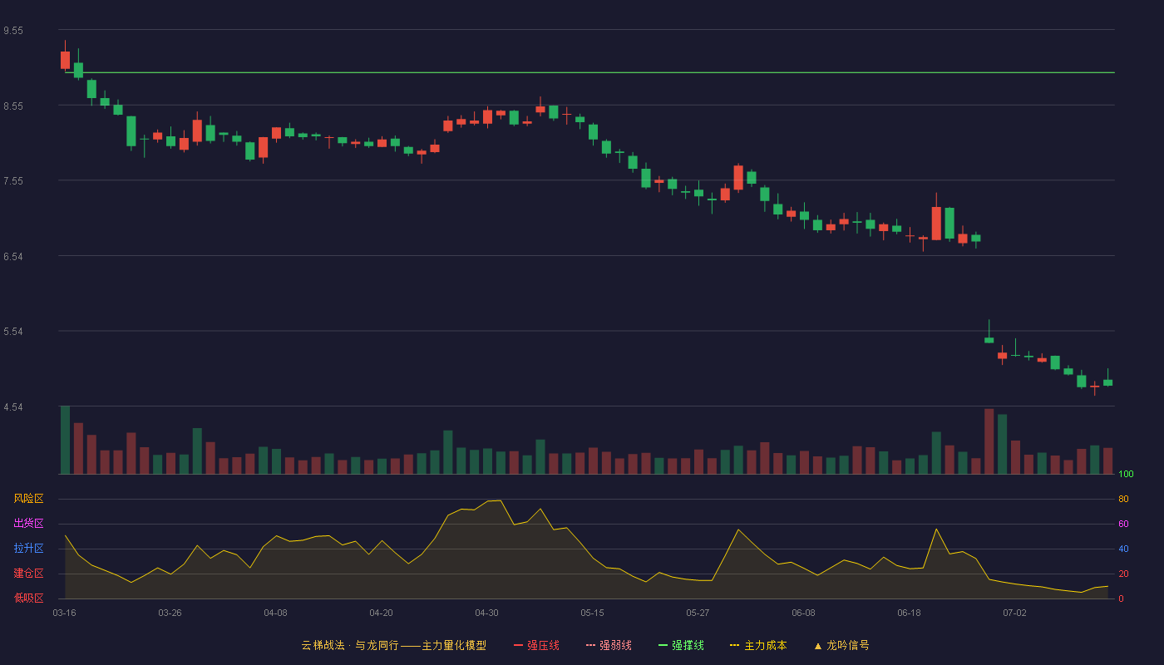Click the 04-08 date label
This screenshot has width=1164, height=665.
[x=275, y=613]
